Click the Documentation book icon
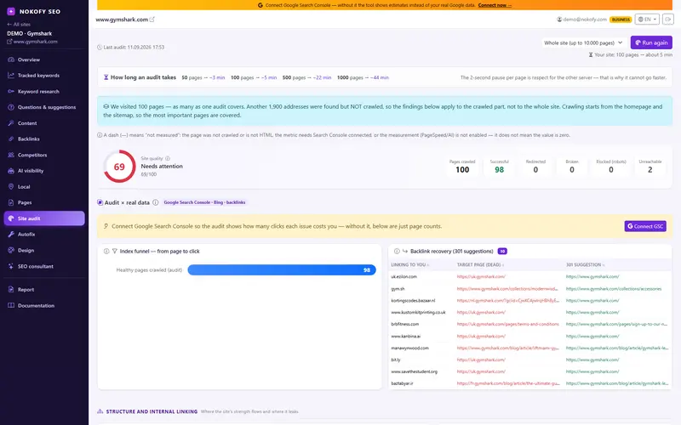 (11, 305)
